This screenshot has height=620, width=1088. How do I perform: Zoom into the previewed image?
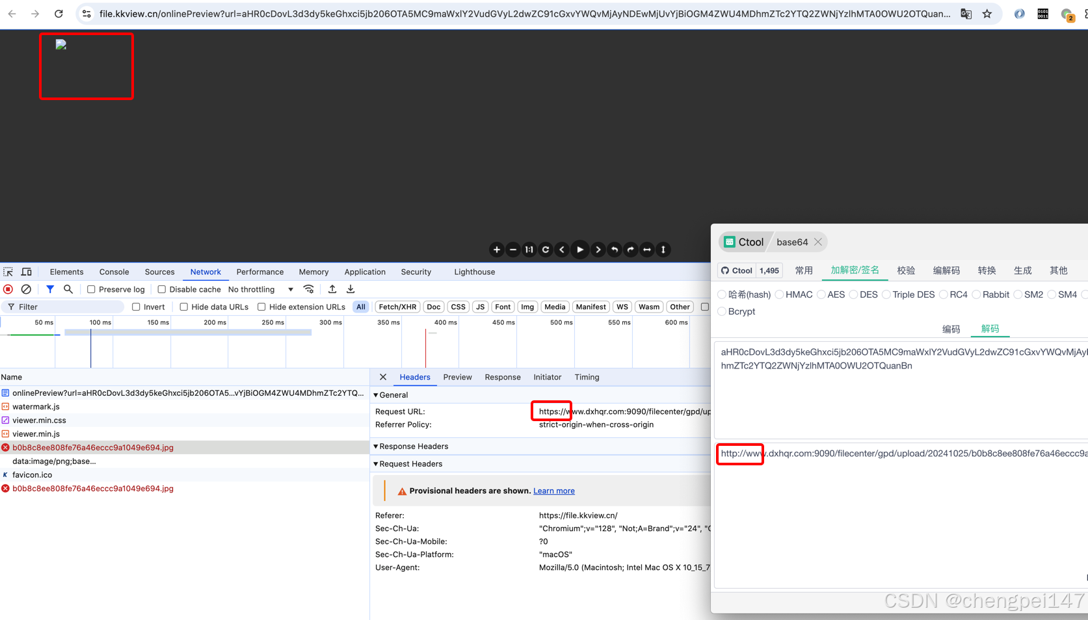[x=496, y=250]
